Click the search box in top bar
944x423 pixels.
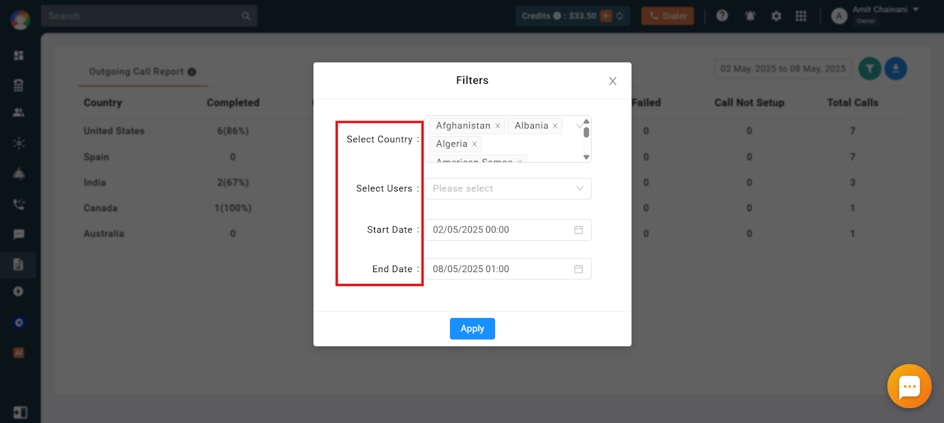pos(149,16)
